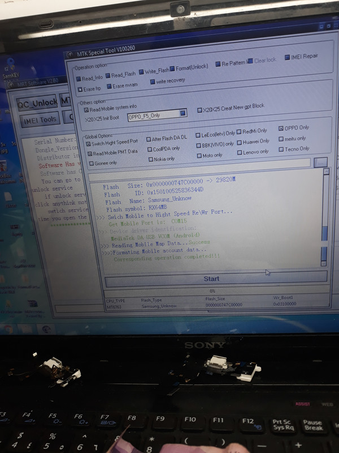Click QC_Unlock button in MRT Software window

click(x=37, y=103)
